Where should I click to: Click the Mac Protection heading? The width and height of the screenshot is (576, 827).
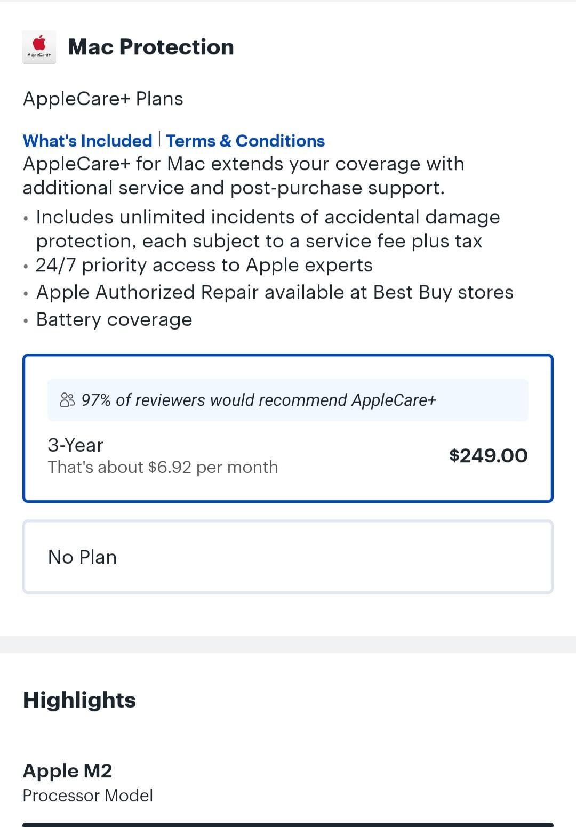[151, 46]
